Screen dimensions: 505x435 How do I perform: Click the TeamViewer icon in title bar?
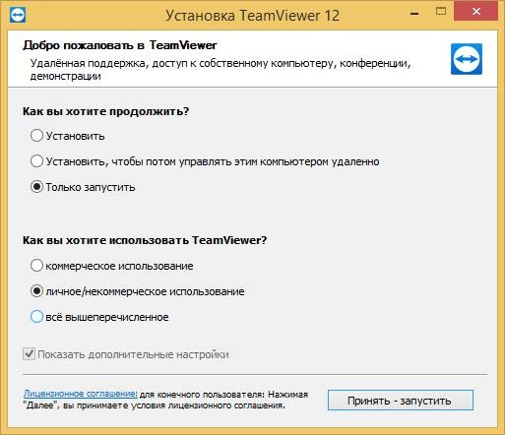tap(18, 15)
